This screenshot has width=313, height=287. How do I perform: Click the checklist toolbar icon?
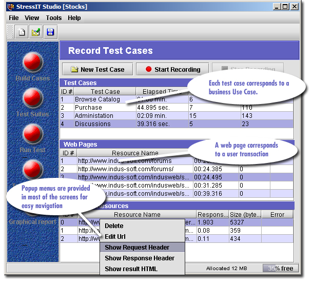[36, 32]
